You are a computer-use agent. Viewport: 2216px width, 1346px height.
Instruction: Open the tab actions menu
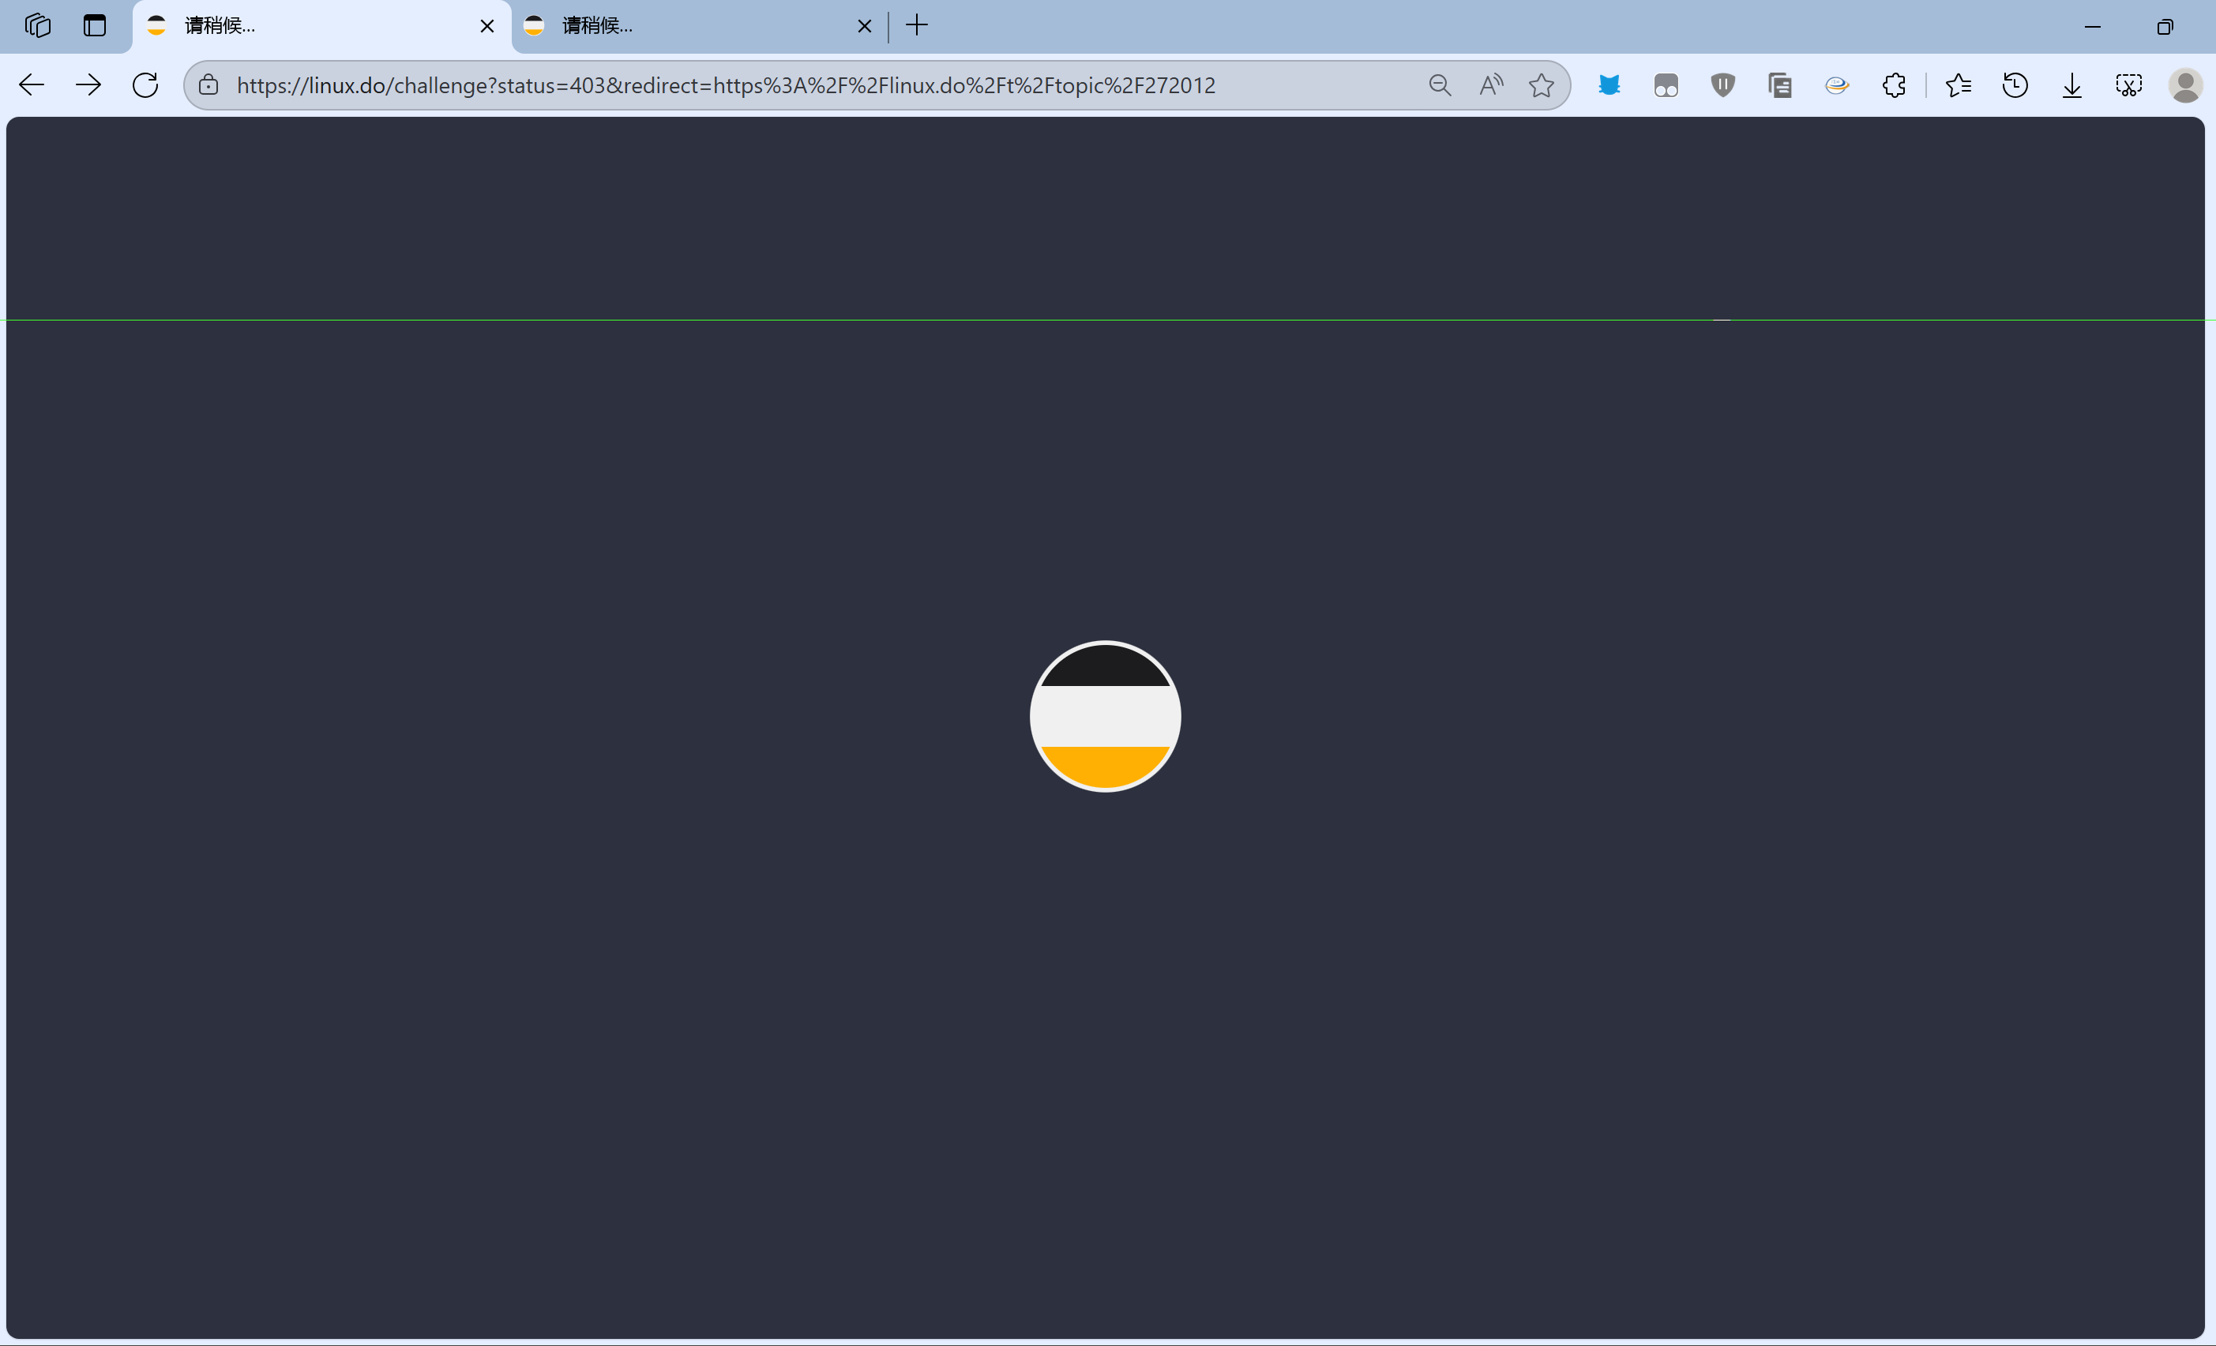95,25
